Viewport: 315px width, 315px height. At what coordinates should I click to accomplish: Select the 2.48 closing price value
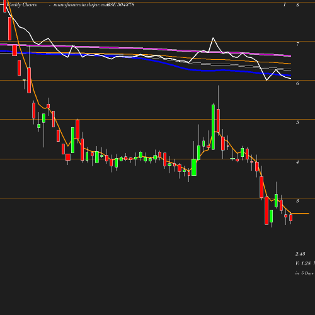coord(301,254)
